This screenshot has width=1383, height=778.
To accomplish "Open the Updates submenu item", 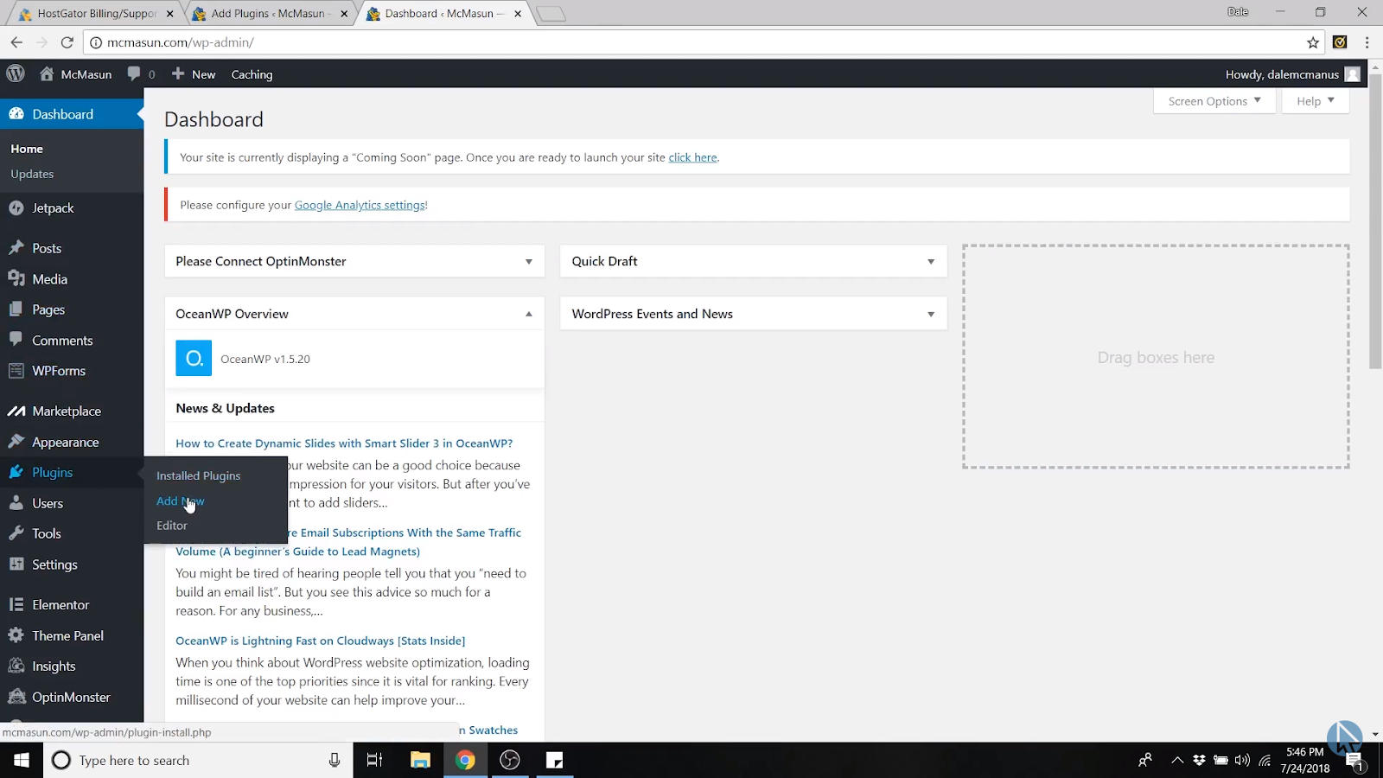I will click(x=32, y=174).
